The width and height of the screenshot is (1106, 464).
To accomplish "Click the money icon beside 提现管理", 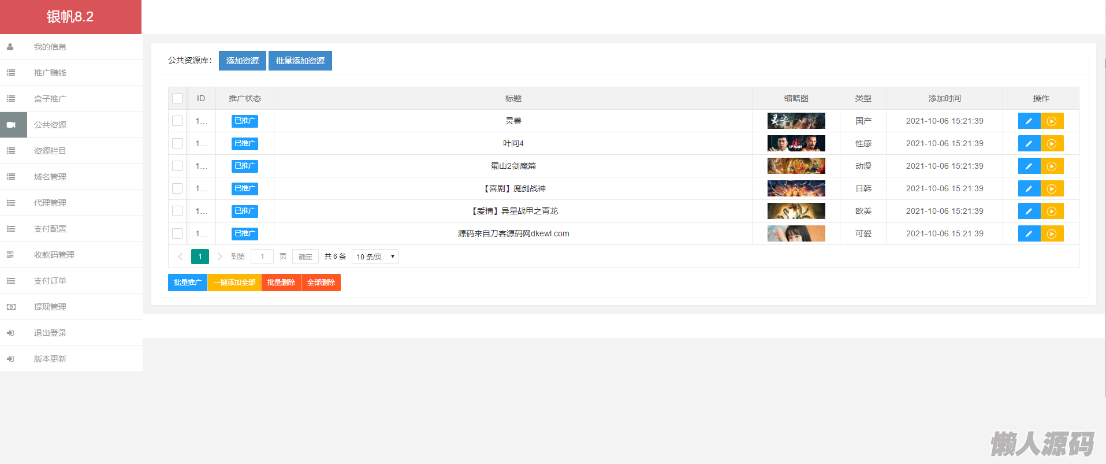I will click(x=10, y=307).
